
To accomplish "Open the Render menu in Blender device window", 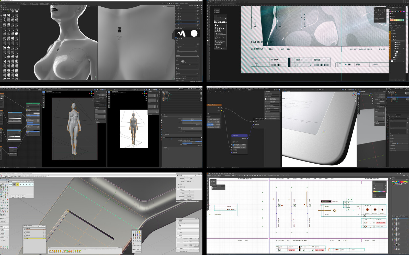I will pos(213,88).
